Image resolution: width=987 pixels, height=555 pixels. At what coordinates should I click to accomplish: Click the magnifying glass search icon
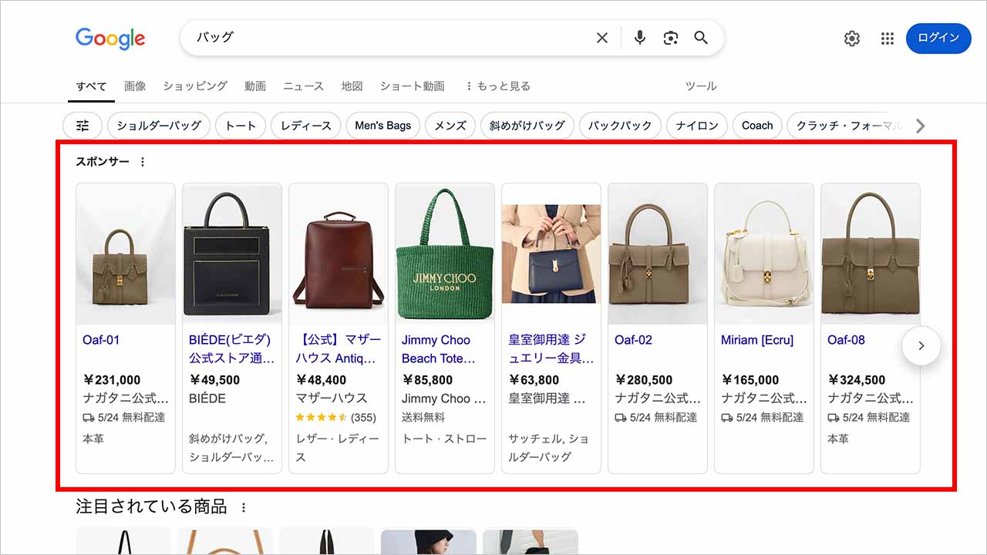[701, 38]
